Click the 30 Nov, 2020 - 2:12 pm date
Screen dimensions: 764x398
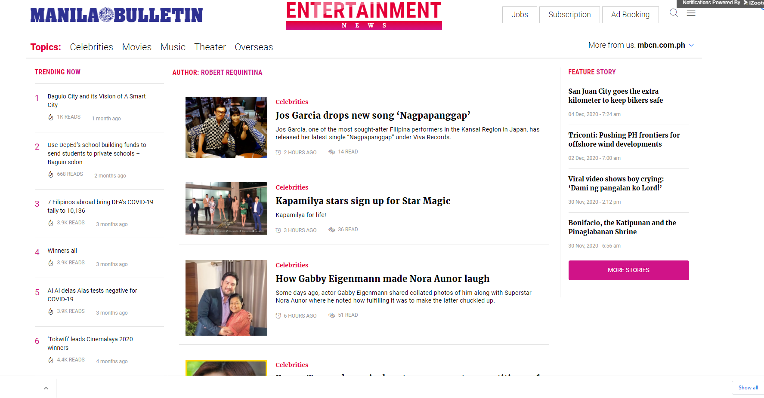(594, 202)
